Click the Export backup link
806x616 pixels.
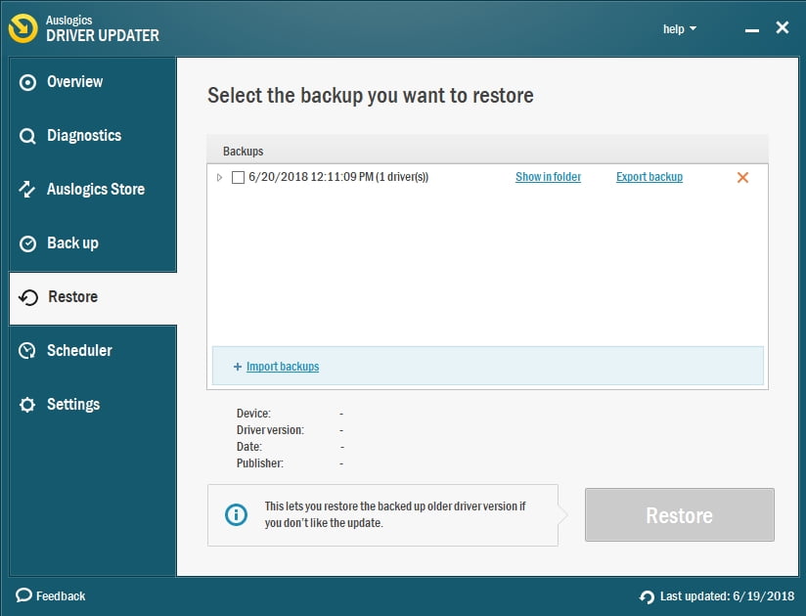tap(649, 177)
